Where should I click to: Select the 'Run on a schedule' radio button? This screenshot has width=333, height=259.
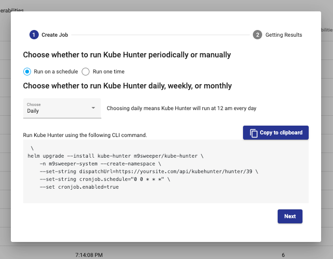pos(28,71)
